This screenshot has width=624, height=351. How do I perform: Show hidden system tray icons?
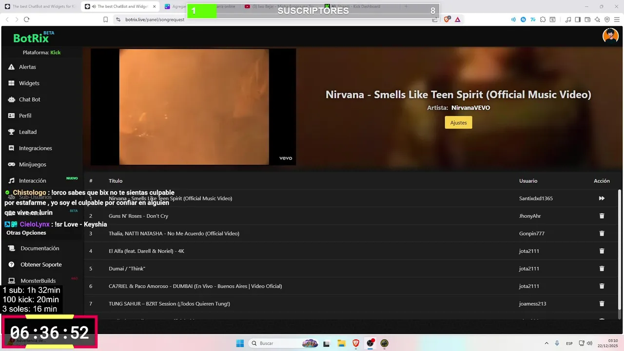(x=546, y=343)
